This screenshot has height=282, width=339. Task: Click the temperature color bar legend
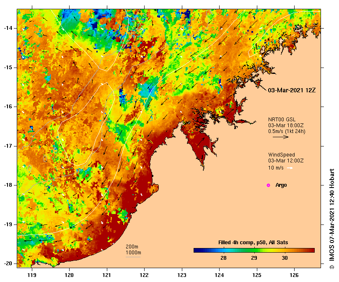coord(254,251)
